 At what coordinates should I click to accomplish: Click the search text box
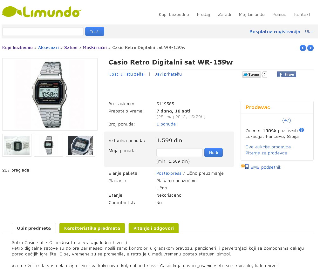pos(43,31)
